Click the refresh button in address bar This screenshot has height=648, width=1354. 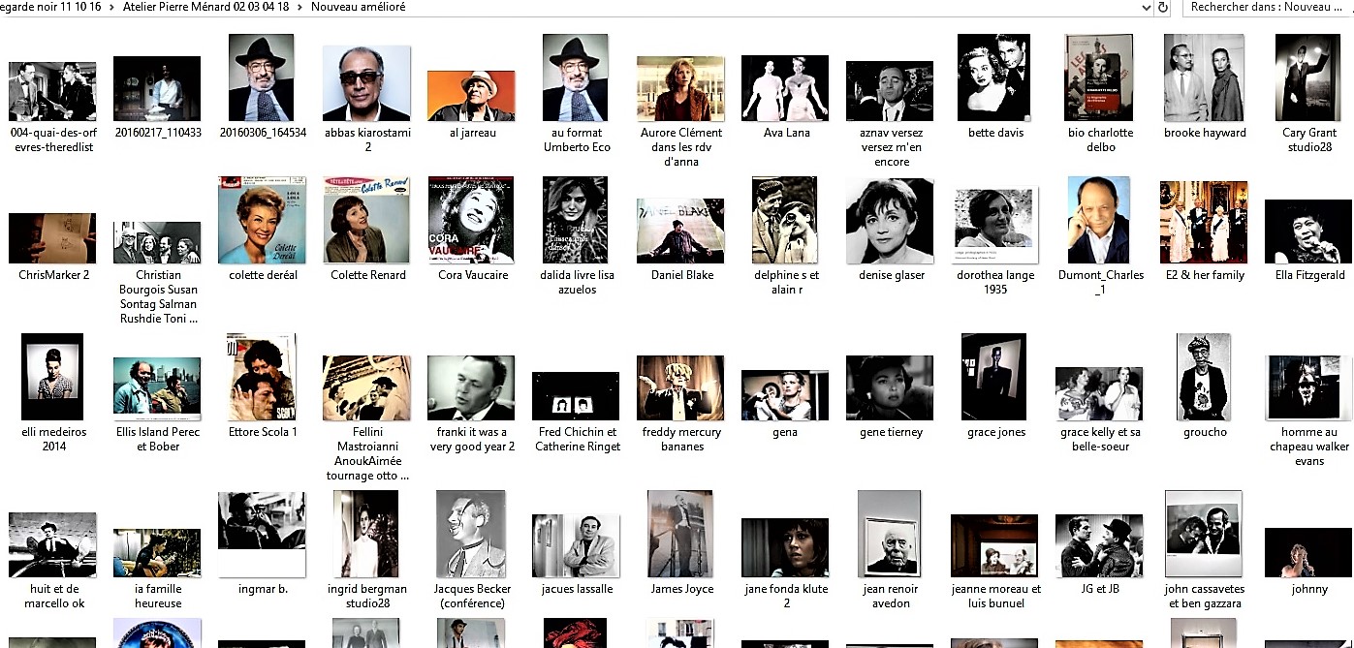(1163, 7)
